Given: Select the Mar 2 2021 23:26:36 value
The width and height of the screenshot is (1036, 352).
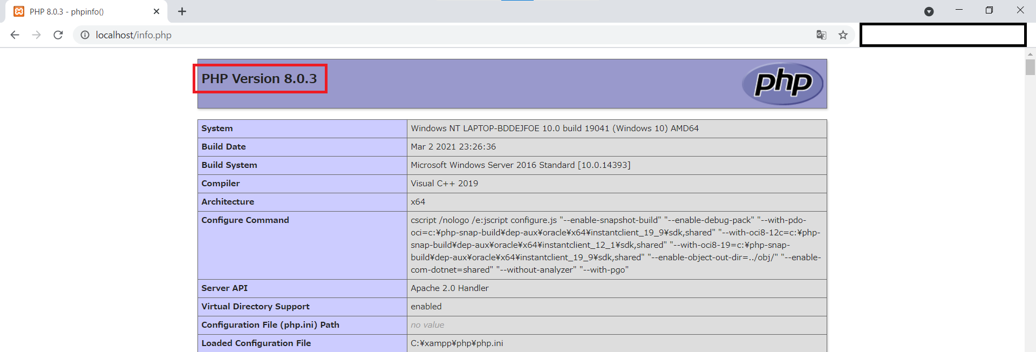Looking at the screenshot, I should coord(453,147).
